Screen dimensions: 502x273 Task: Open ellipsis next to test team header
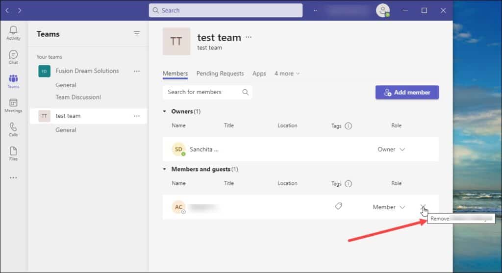[249, 37]
